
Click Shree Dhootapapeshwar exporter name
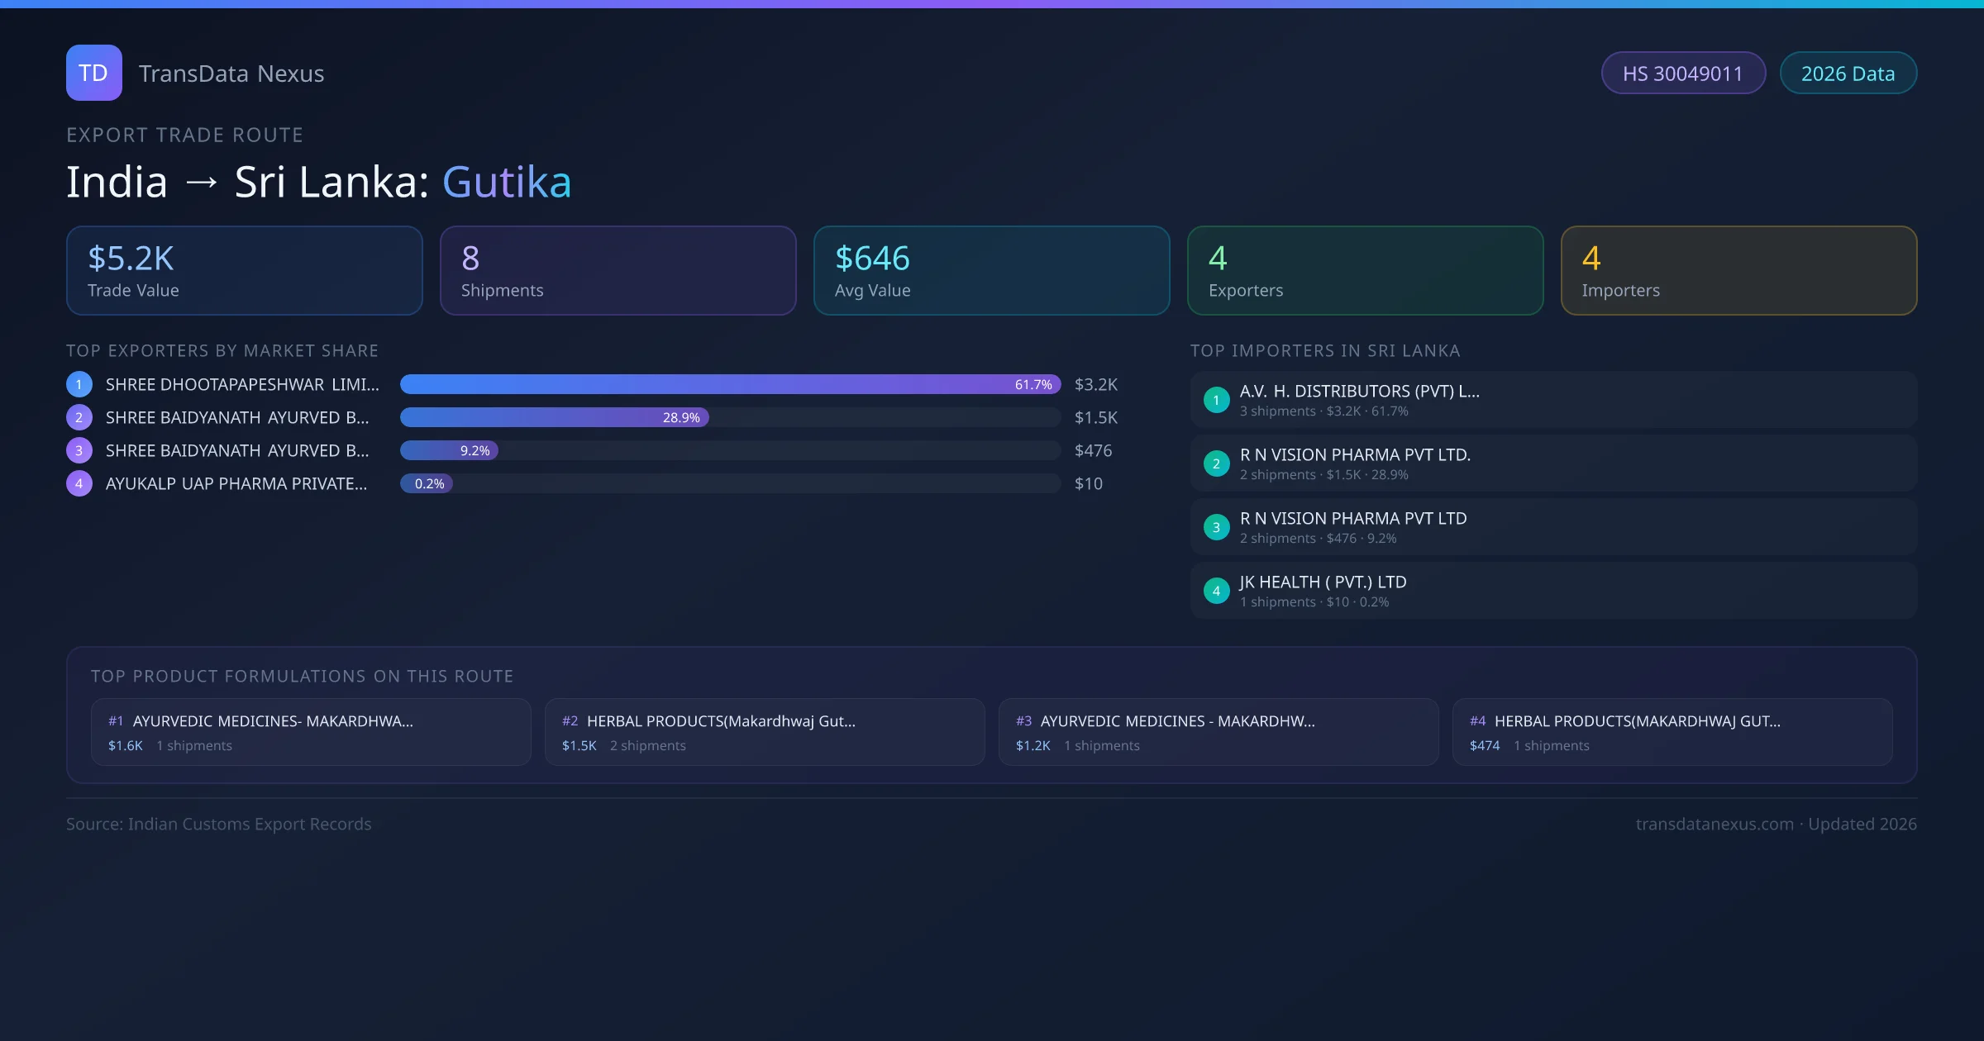242,384
